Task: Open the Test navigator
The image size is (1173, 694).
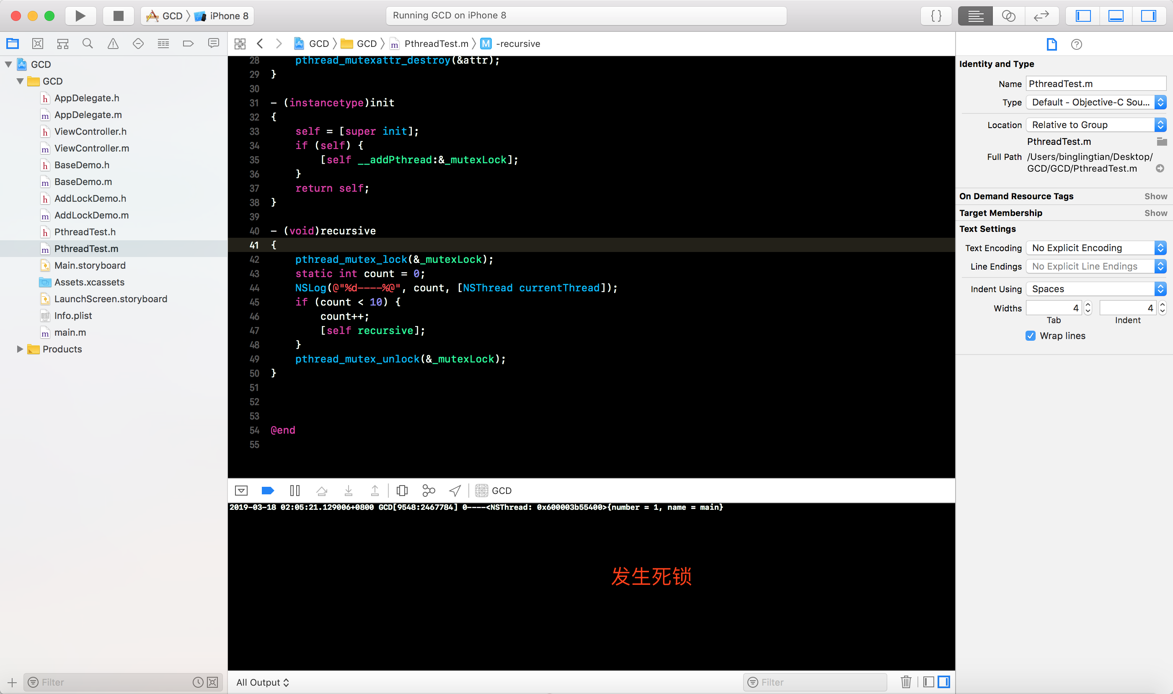Action: (138, 44)
